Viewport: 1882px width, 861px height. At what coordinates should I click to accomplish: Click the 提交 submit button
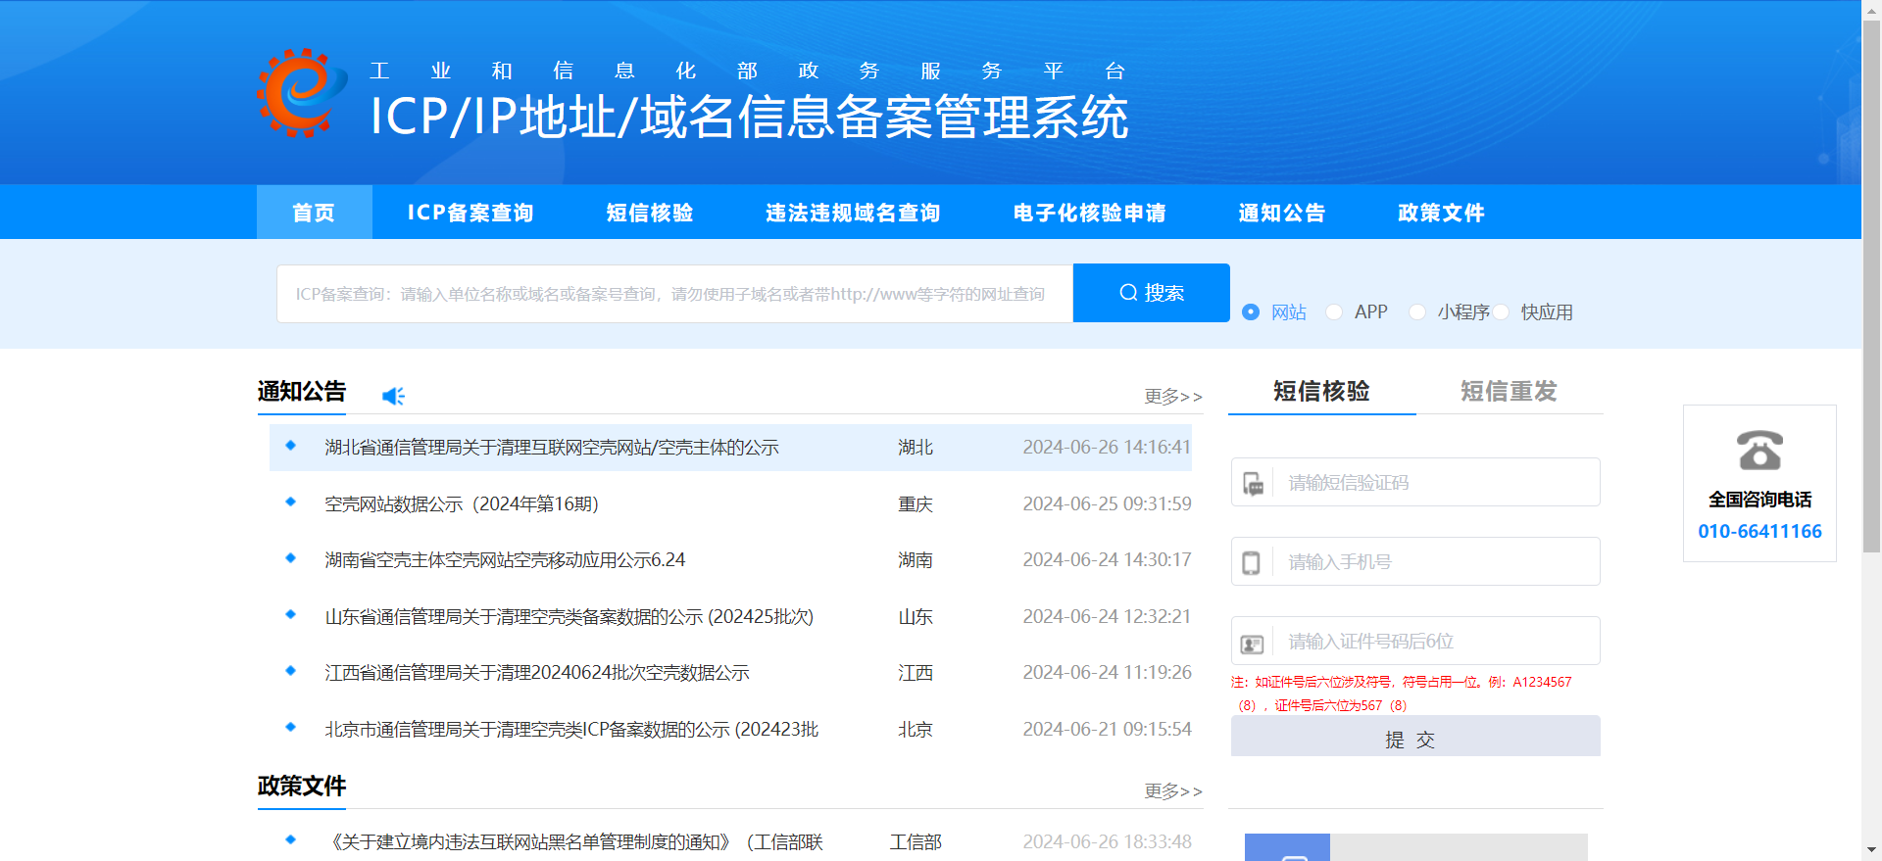tap(1415, 736)
